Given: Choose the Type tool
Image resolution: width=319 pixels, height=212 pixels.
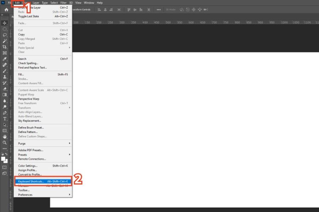Looking at the screenshot, I should tap(5, 119).
